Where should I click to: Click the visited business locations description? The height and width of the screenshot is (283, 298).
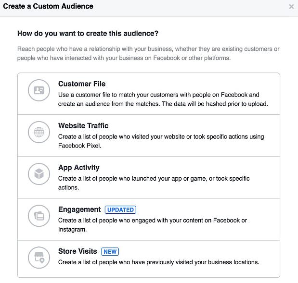[158, 262]
